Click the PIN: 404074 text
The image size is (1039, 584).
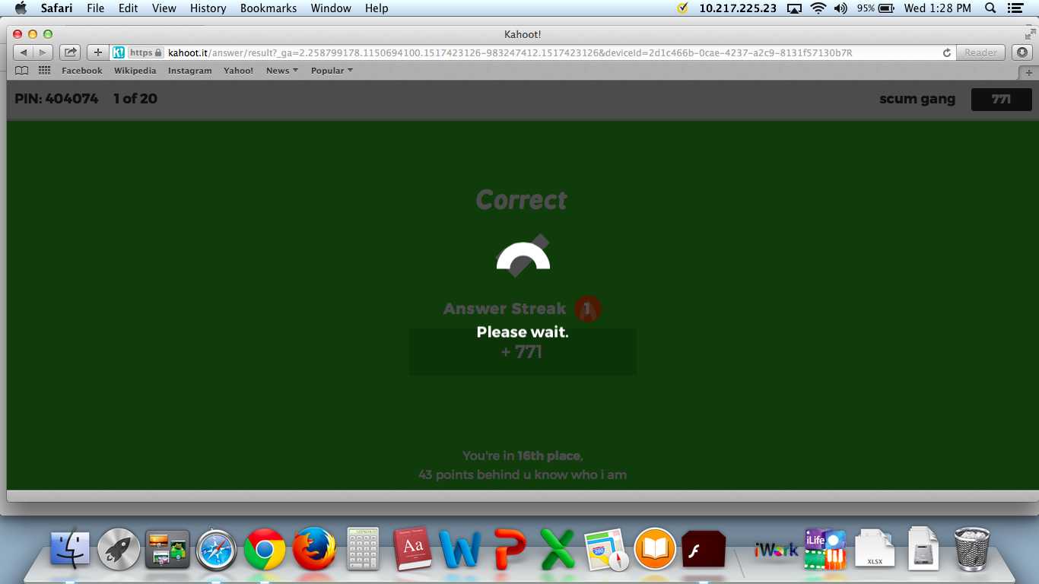[56, 99]
